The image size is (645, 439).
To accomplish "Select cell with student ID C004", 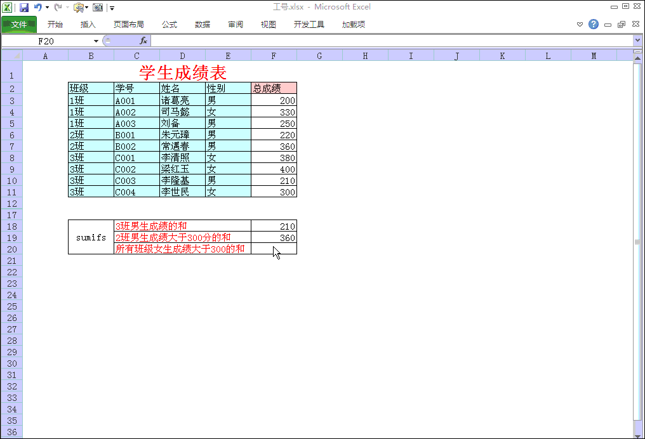I will [136, 192].
